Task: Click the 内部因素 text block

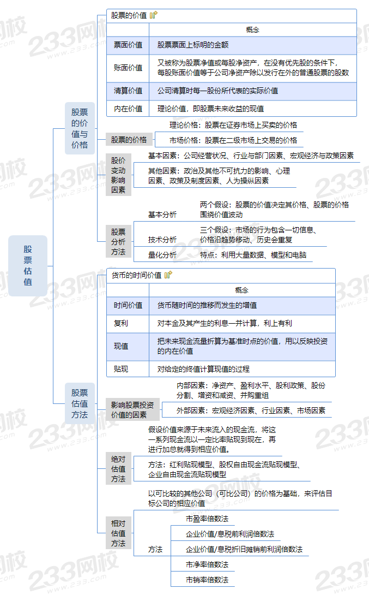Action: pyautogui.click(x=251, y=390)
